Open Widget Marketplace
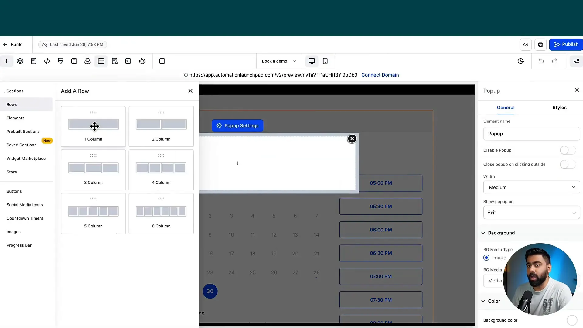The height and width of the screenshot is (328, 583). [x=26, y=159]
